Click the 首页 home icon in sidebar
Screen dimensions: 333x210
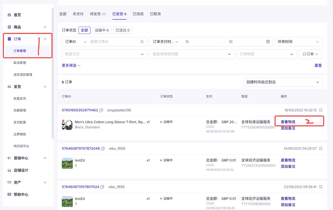[9, 15]
